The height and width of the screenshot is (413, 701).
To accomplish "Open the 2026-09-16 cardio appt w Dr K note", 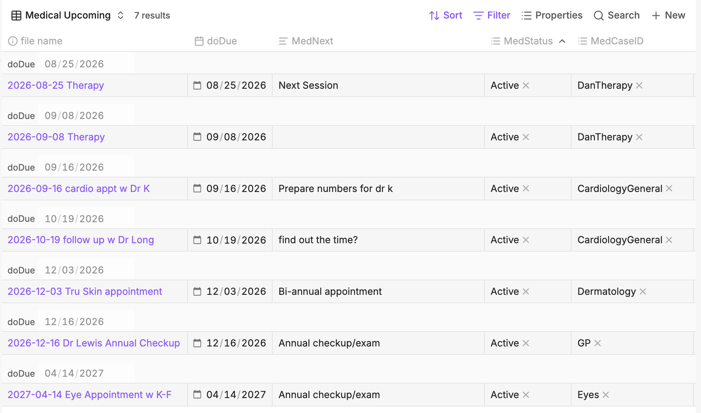I will click(x=79, y=189).
